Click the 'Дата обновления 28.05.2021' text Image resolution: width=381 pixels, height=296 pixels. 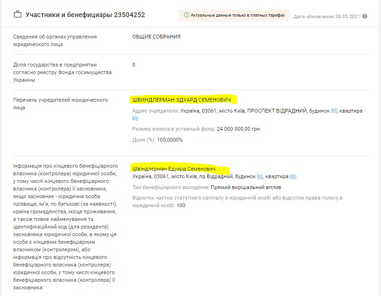coord(326,16)
